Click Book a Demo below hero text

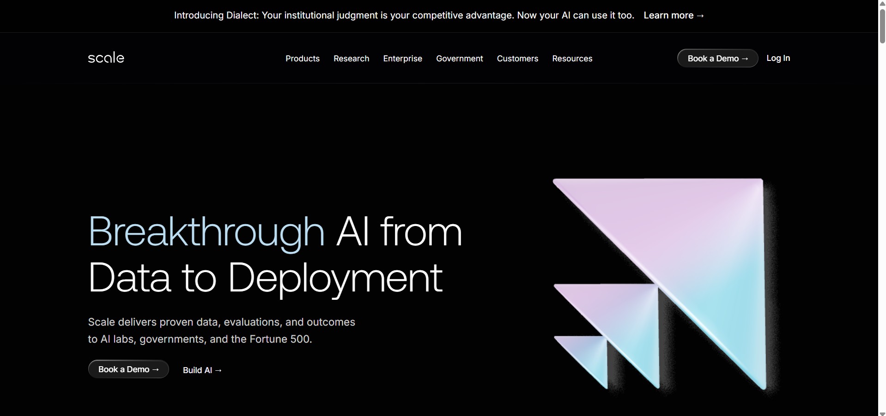(x=128, y=369)
